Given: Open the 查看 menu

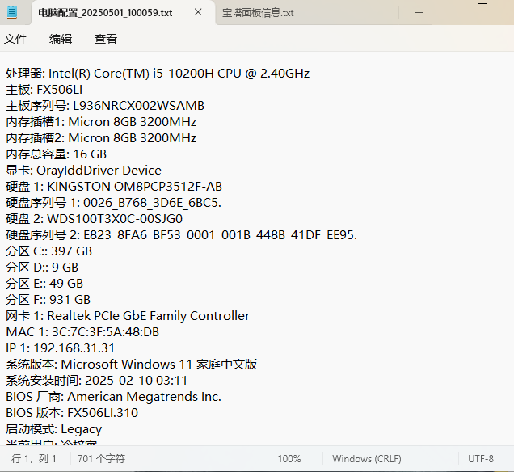Looking at the screenshot, I should point(106,39).
